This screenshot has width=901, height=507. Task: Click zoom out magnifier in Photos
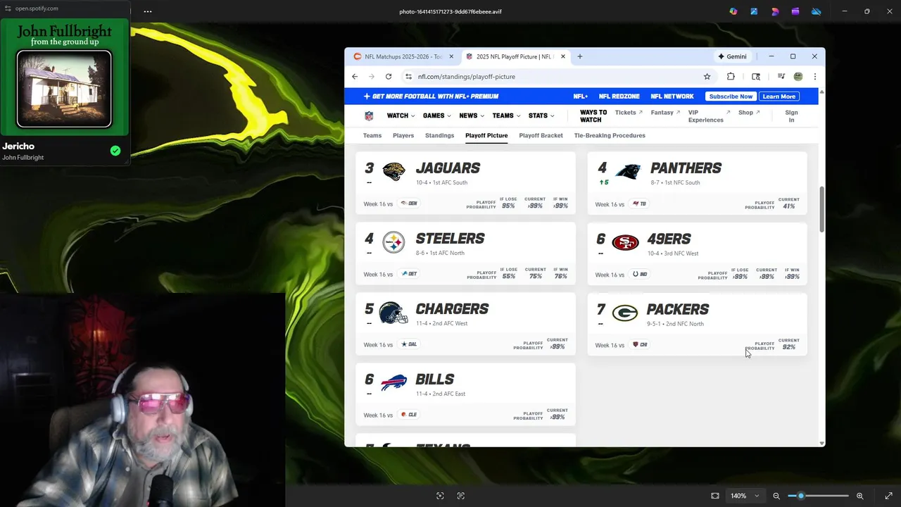click(776, 496)
